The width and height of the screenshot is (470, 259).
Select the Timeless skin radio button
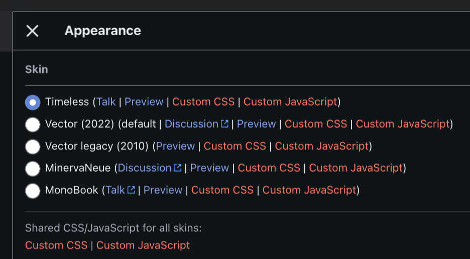coord(33,102)
